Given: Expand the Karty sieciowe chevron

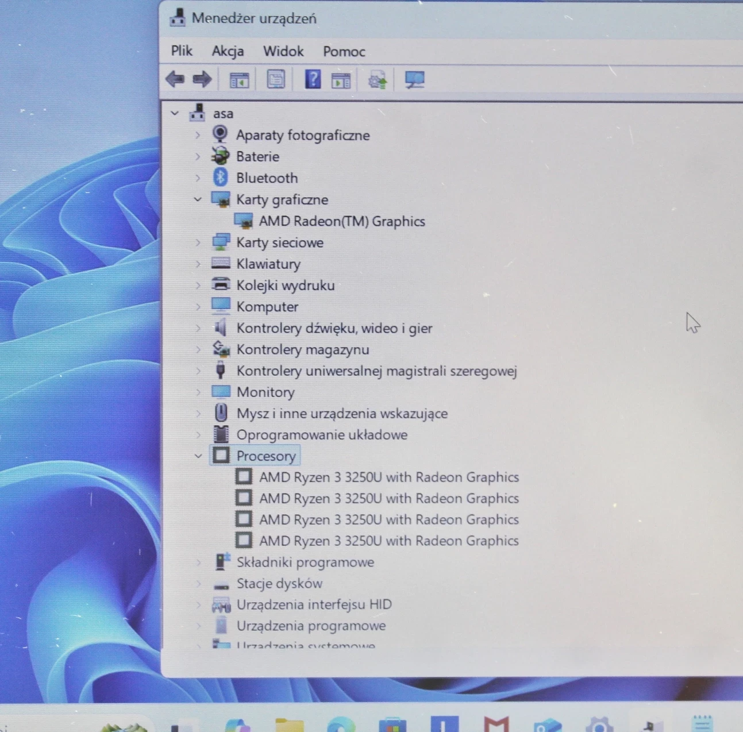Looking at the screenshot, I should coord(198,242).
